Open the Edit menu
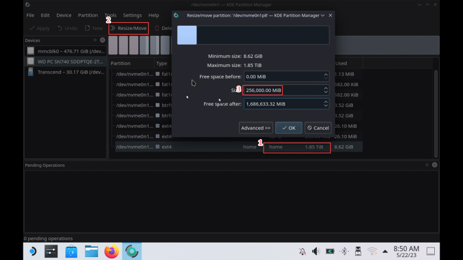The height and width of the screenshot is (260, 463). pos(45,15)
